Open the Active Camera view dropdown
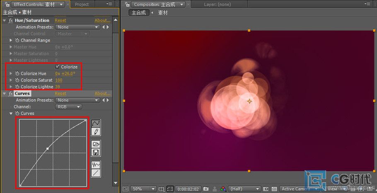 (x=300, y=189)
